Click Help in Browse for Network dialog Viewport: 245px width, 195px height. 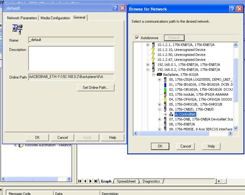point(211,146)
